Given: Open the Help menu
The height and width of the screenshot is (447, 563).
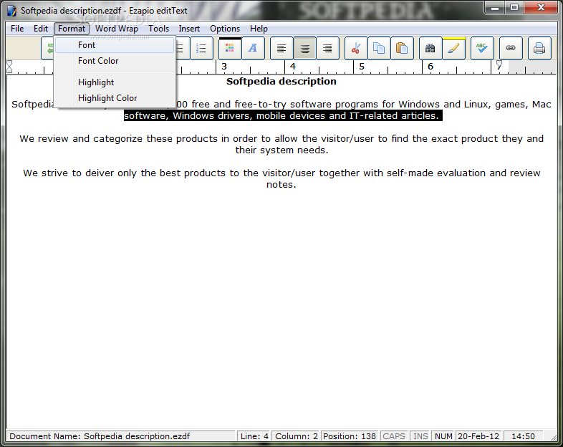Looking at the screenshot, I should pyautogui.click(x=259, y=29).
